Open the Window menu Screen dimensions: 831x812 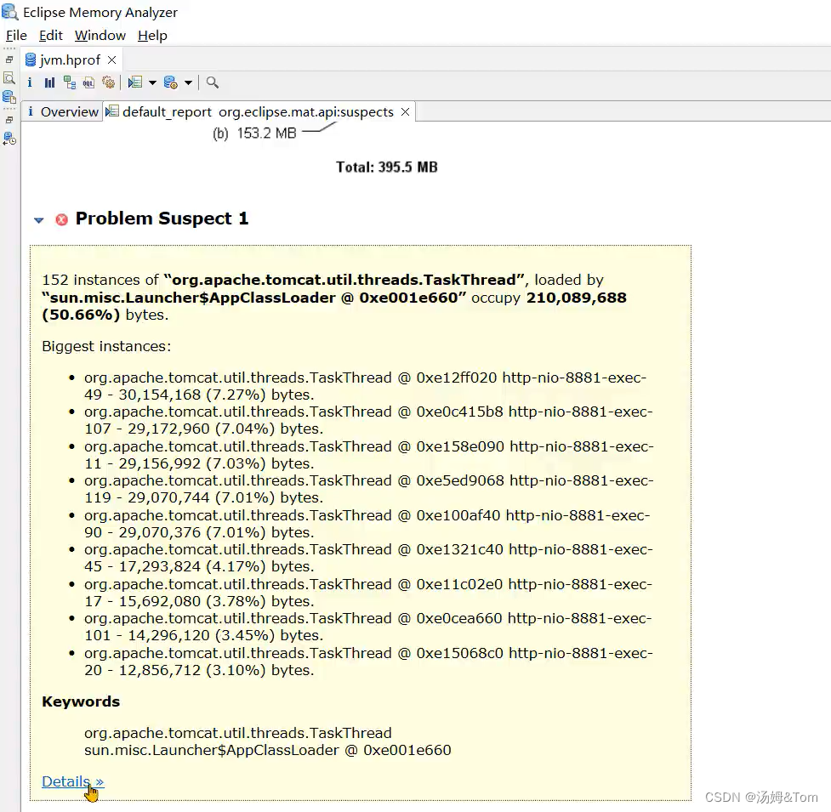(100, 36)
